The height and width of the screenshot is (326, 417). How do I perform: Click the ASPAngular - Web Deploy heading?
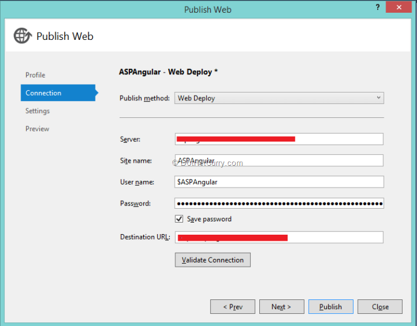click(x=168, y=72)
